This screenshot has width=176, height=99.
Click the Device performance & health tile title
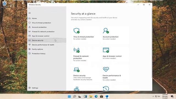point(112,76)
